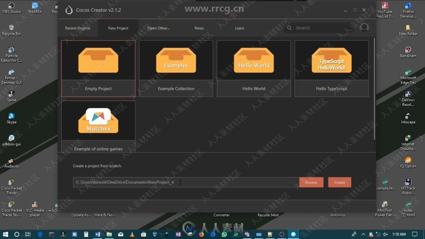Image resolution: width=425 pixels, height=239 pixels.
Task: Switch to the Recent Projects tab
Action: (x=78, y=28)
